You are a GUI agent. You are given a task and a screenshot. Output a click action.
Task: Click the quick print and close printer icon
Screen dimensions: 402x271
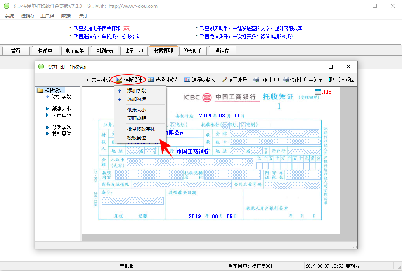coord(286,80)
